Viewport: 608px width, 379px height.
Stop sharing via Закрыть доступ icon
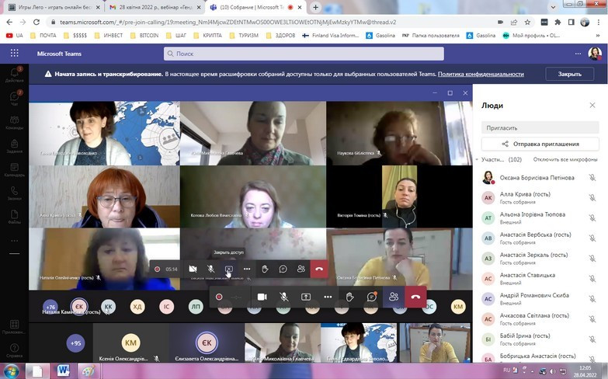pos(229,269)
